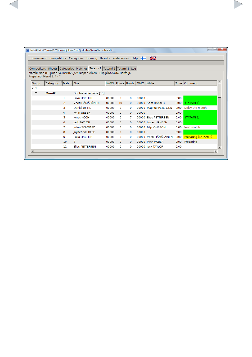This screenshot has height=357, width=252.
Task: Click Magnus PETERSEN in White column
Action: click(159, 108)
